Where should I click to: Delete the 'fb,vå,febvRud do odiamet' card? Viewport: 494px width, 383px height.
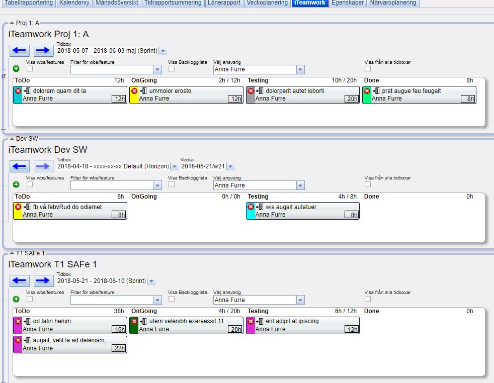[18, 207]
